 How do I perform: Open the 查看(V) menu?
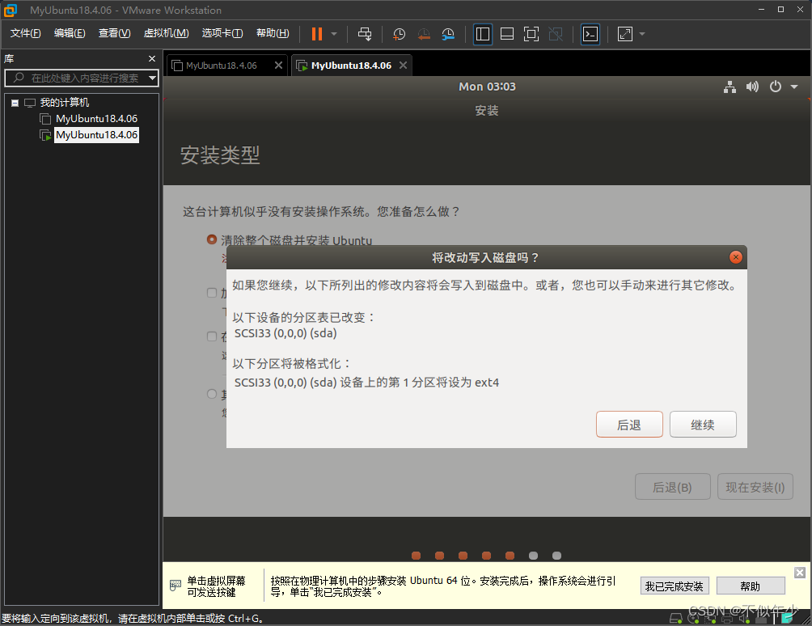[x=115, y=33]
